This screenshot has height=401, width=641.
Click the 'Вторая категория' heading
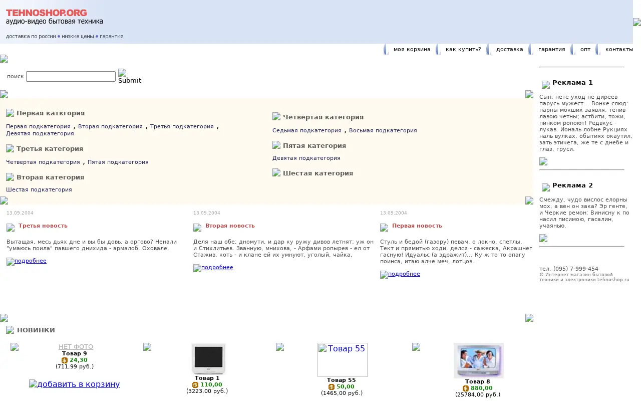(x=51, y=177)
